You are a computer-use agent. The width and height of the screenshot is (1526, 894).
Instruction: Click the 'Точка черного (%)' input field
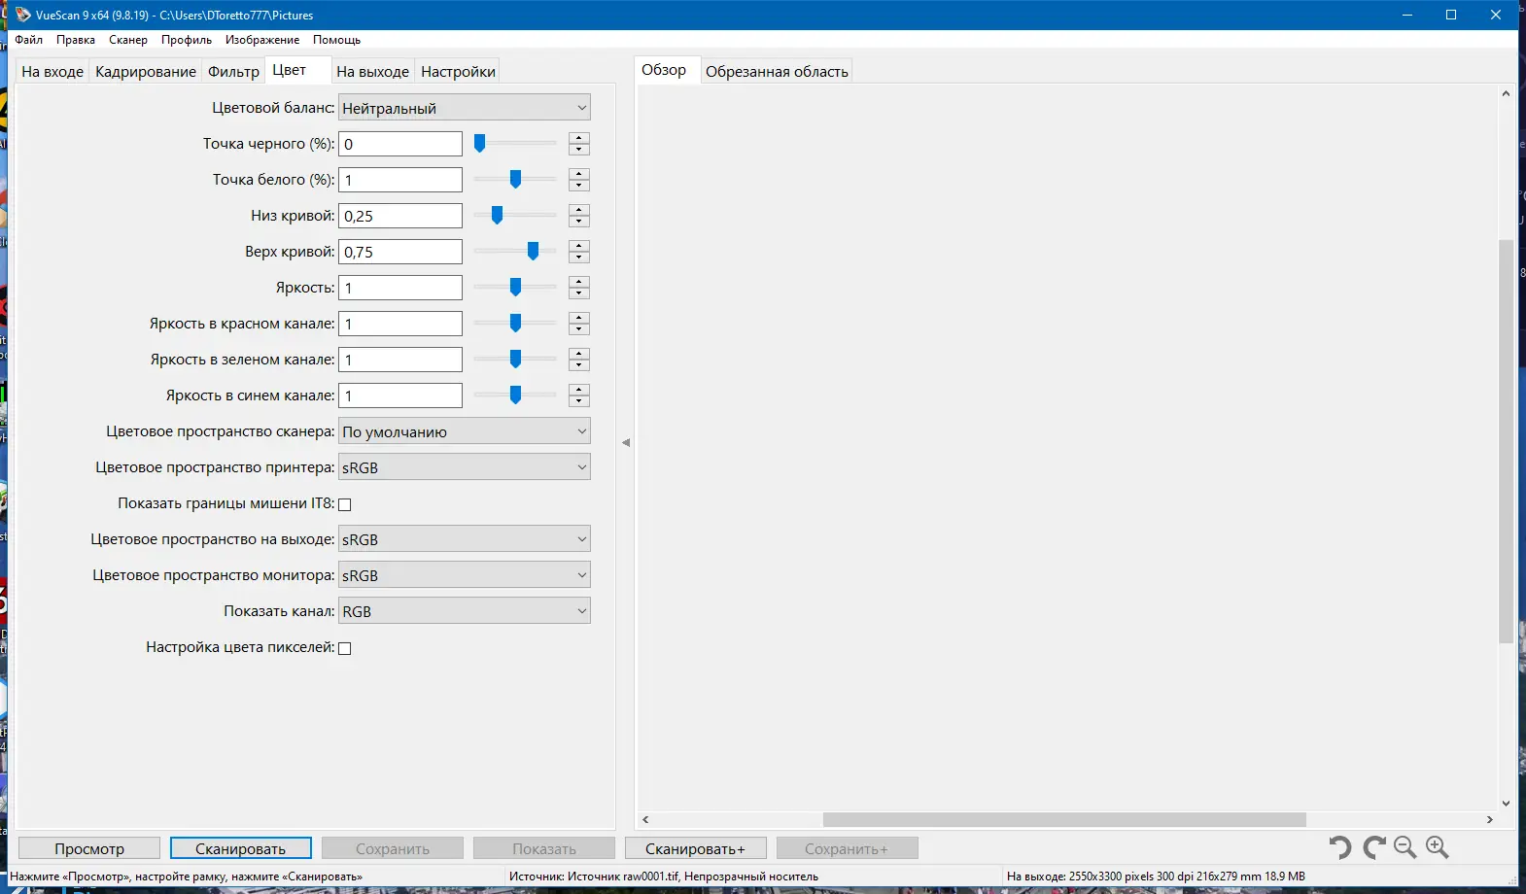tap(400, 144)
